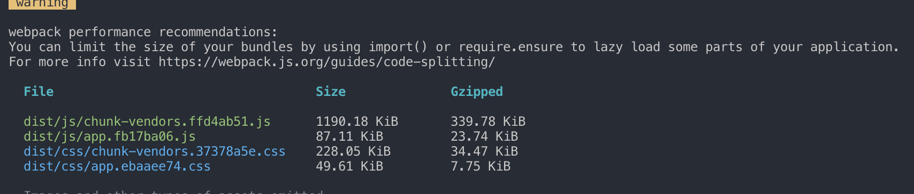Click the 49.61 KiB size value

[x=349, y=166]
